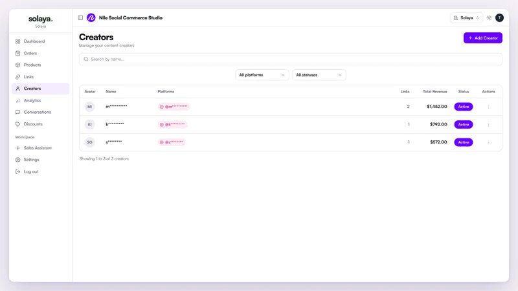
Task: Open Links in the sidebar
Action: click(40, 77)
